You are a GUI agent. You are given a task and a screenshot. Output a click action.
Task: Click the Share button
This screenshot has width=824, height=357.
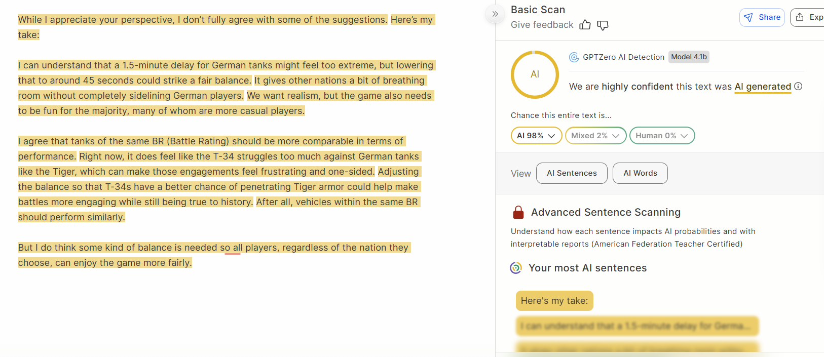pos(762,17)
